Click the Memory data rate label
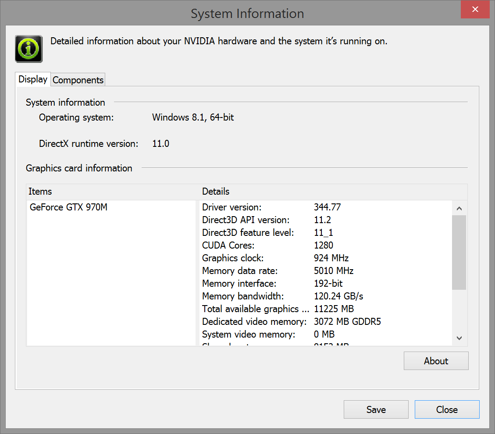Screen dimensions: 495x434 (240, 270)
